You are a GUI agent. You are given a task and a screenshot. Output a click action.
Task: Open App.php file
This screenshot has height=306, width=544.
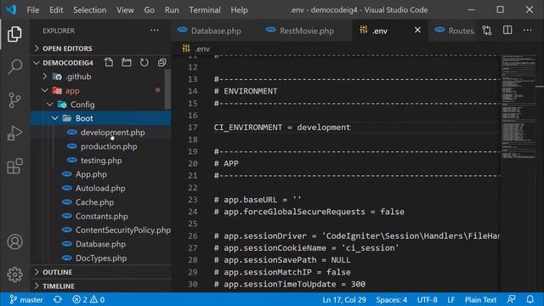100,174
